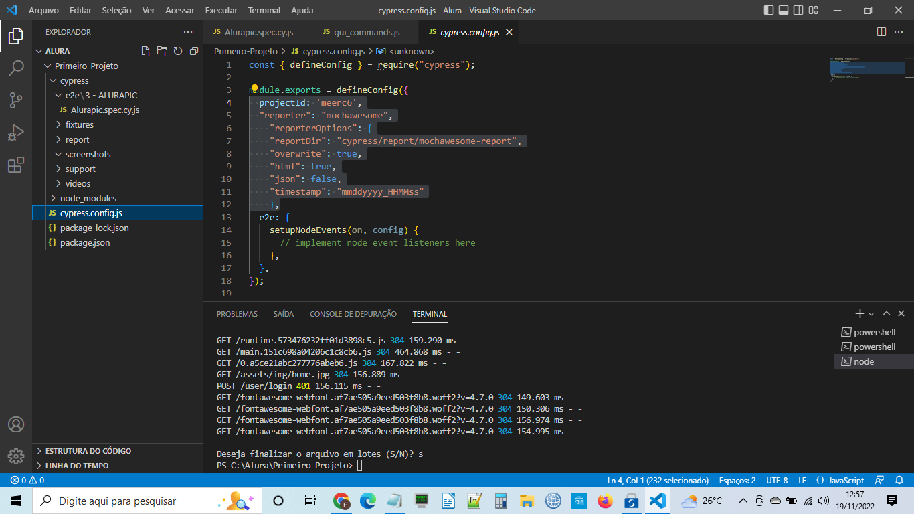Open the Editar menu

coord(80,11)
